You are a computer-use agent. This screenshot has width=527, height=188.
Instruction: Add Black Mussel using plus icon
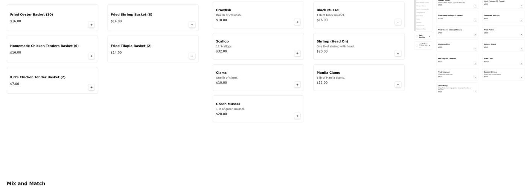(x=398, y=22)
